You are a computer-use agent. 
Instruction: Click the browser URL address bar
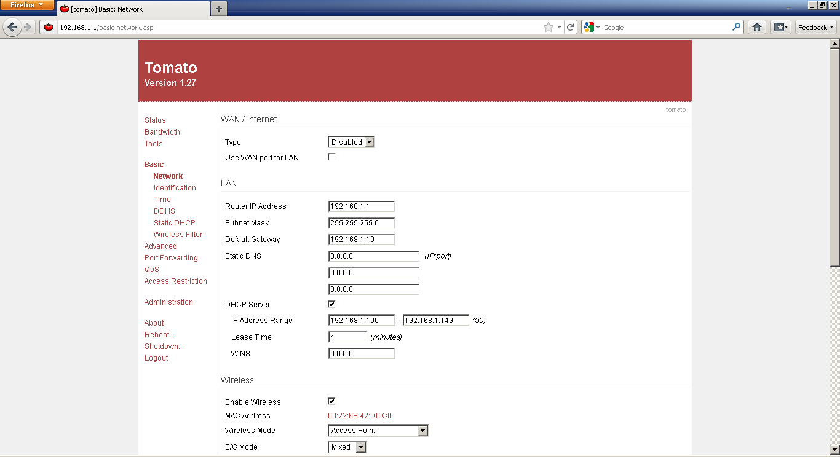300,28
